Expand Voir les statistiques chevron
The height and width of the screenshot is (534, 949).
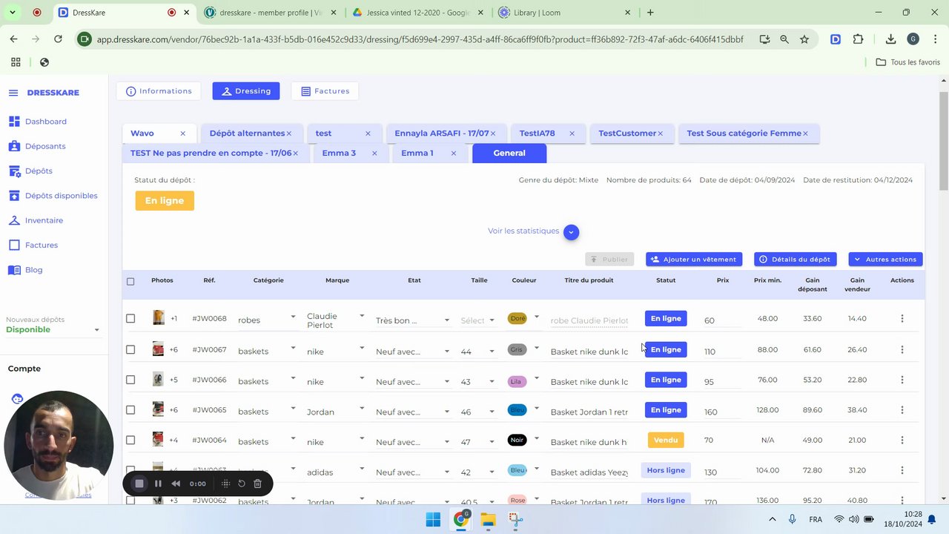pos(571,232)
